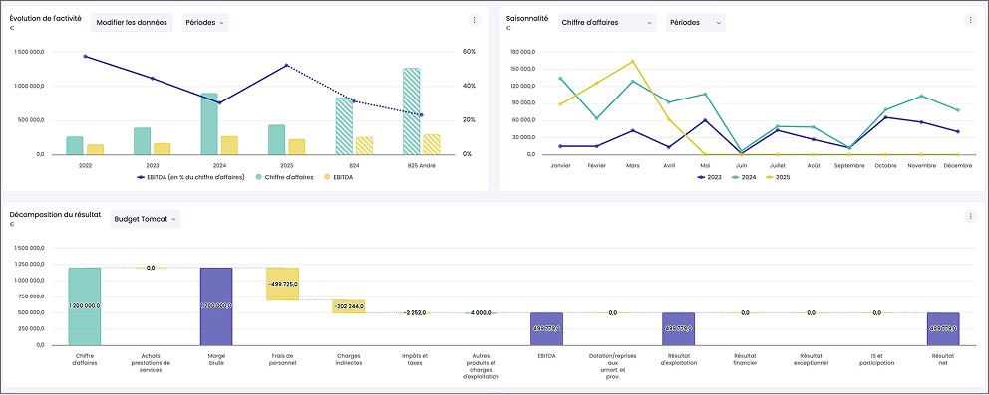Open the Décomposition du résultat three-dot menu

pyautogui.click(x=970, y=216)
